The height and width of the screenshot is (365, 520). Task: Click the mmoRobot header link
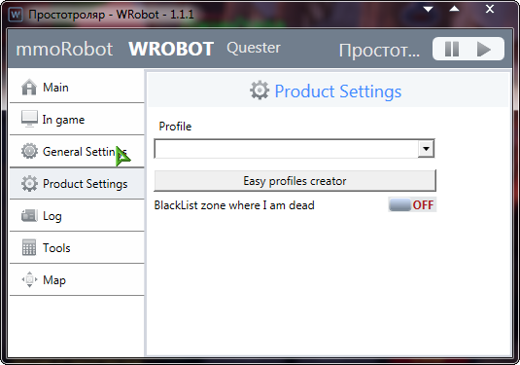click(x=64, y=50)
